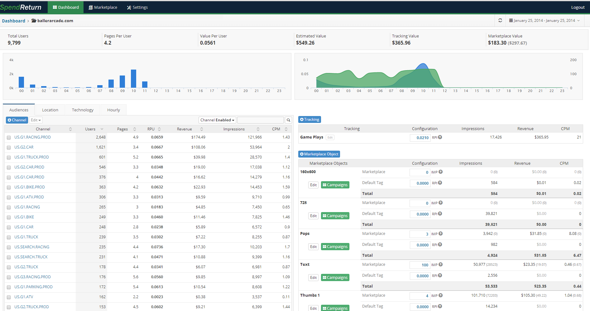Viewport: 590px width, 311px height.
Task: Select the US.SEARCH.RACING row checkbox
Action: pyautogui.click(x=8, y=247)
